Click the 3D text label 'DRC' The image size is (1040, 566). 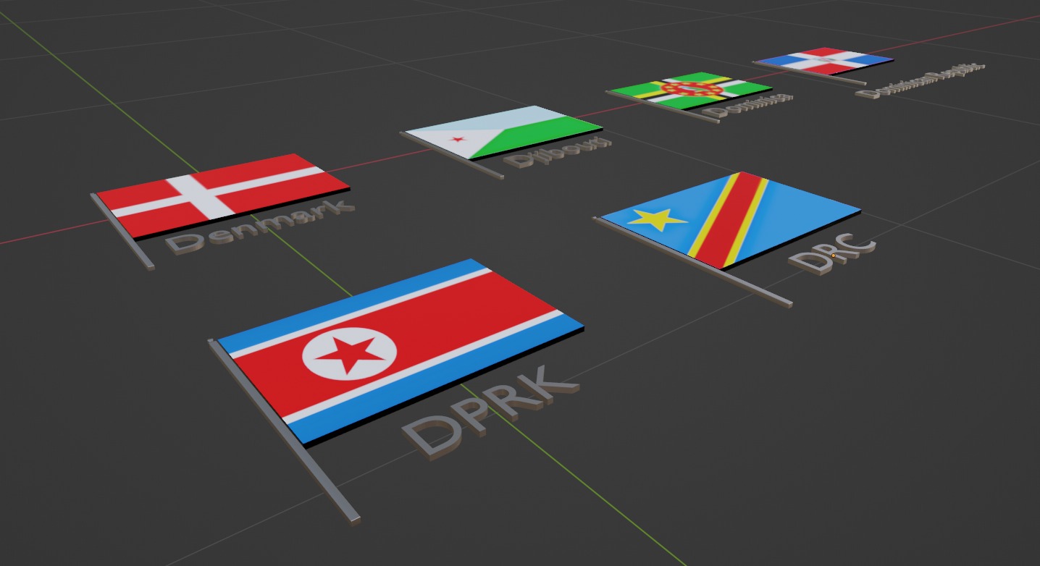pyautogui.click(x=831, y=255)
